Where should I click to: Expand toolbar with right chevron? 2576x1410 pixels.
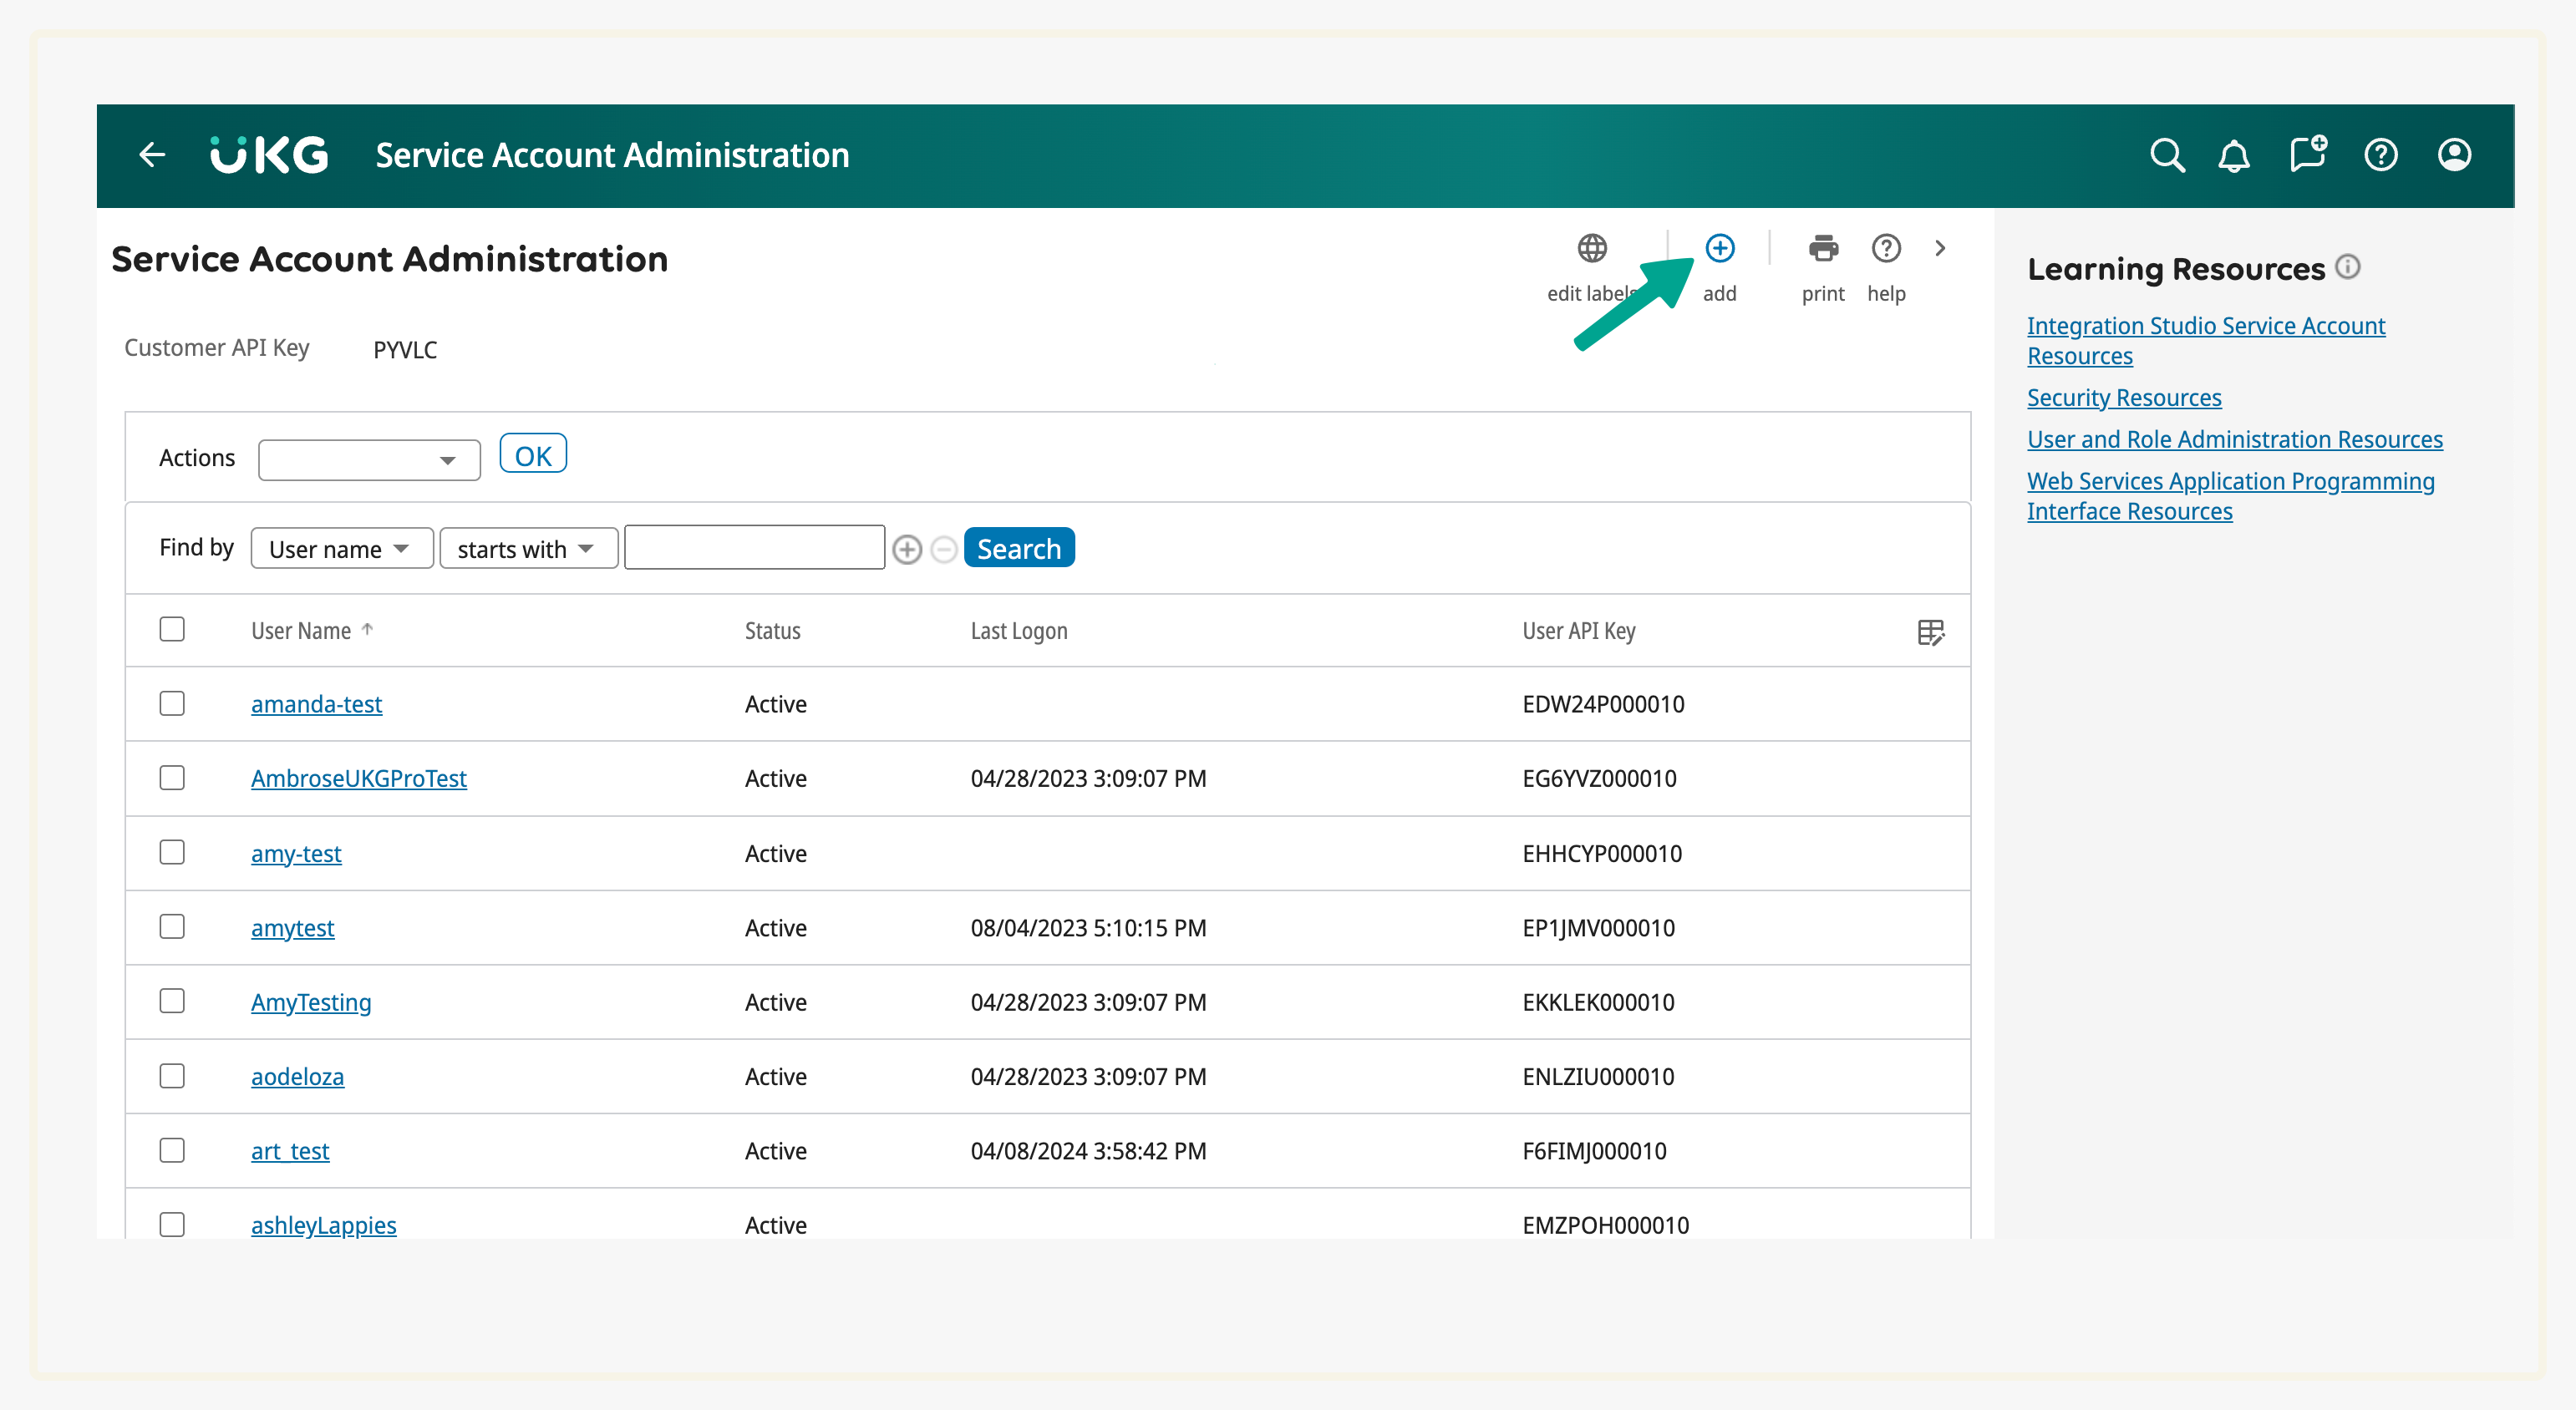1939,248
